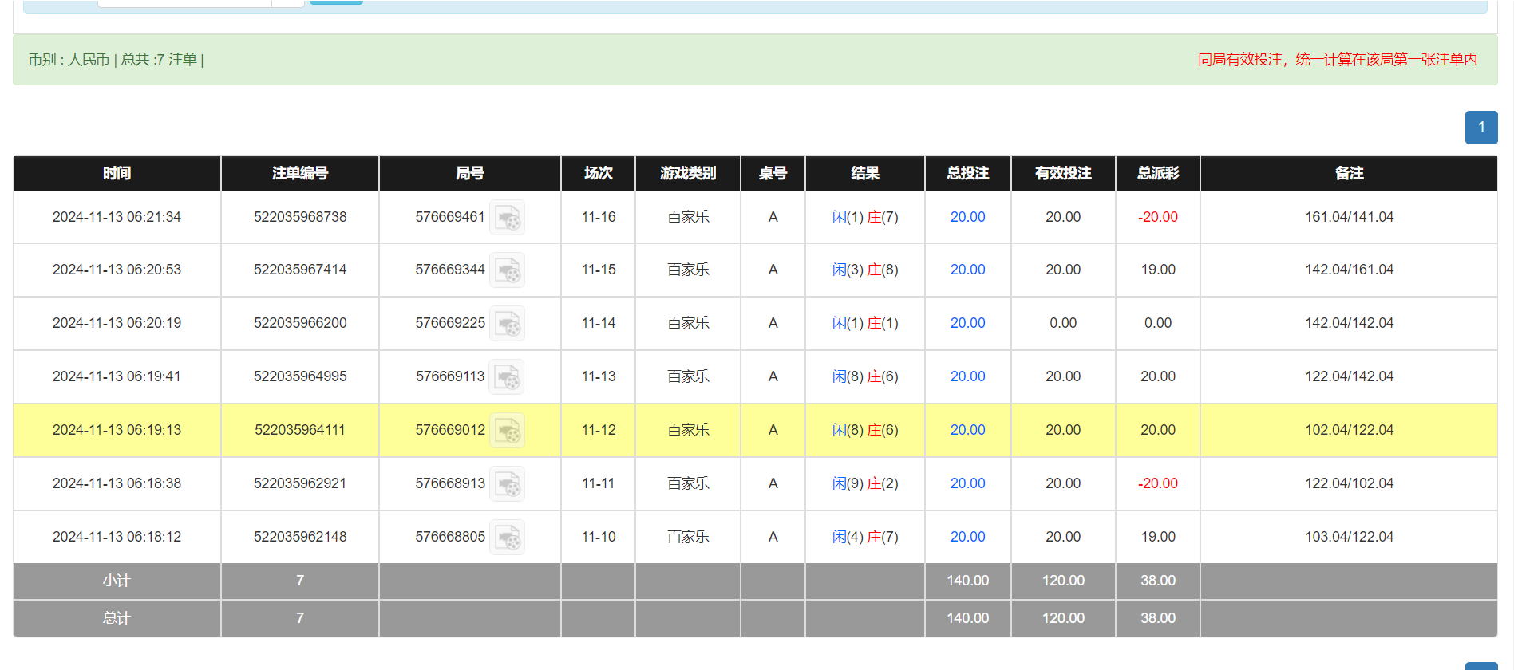Show replay for round 576668805
Viewport: 1514px width, 670px height.
(507, 538)
